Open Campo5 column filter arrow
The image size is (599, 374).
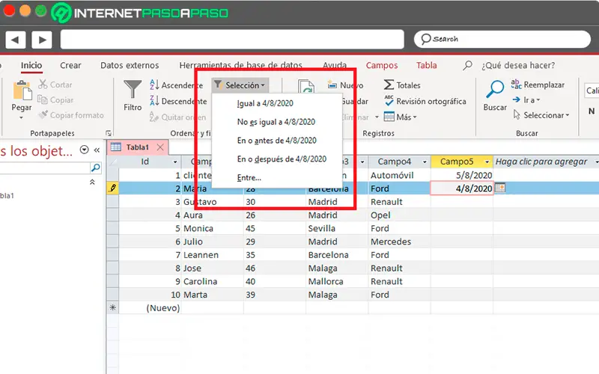tap(487, 162)
